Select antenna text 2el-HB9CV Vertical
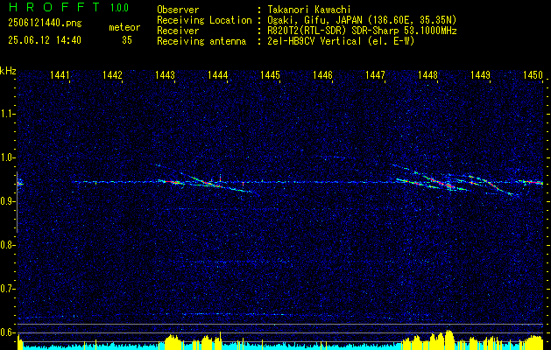This screenshot has width=551, height=350. pyautogui.click(x=314, y=41)
